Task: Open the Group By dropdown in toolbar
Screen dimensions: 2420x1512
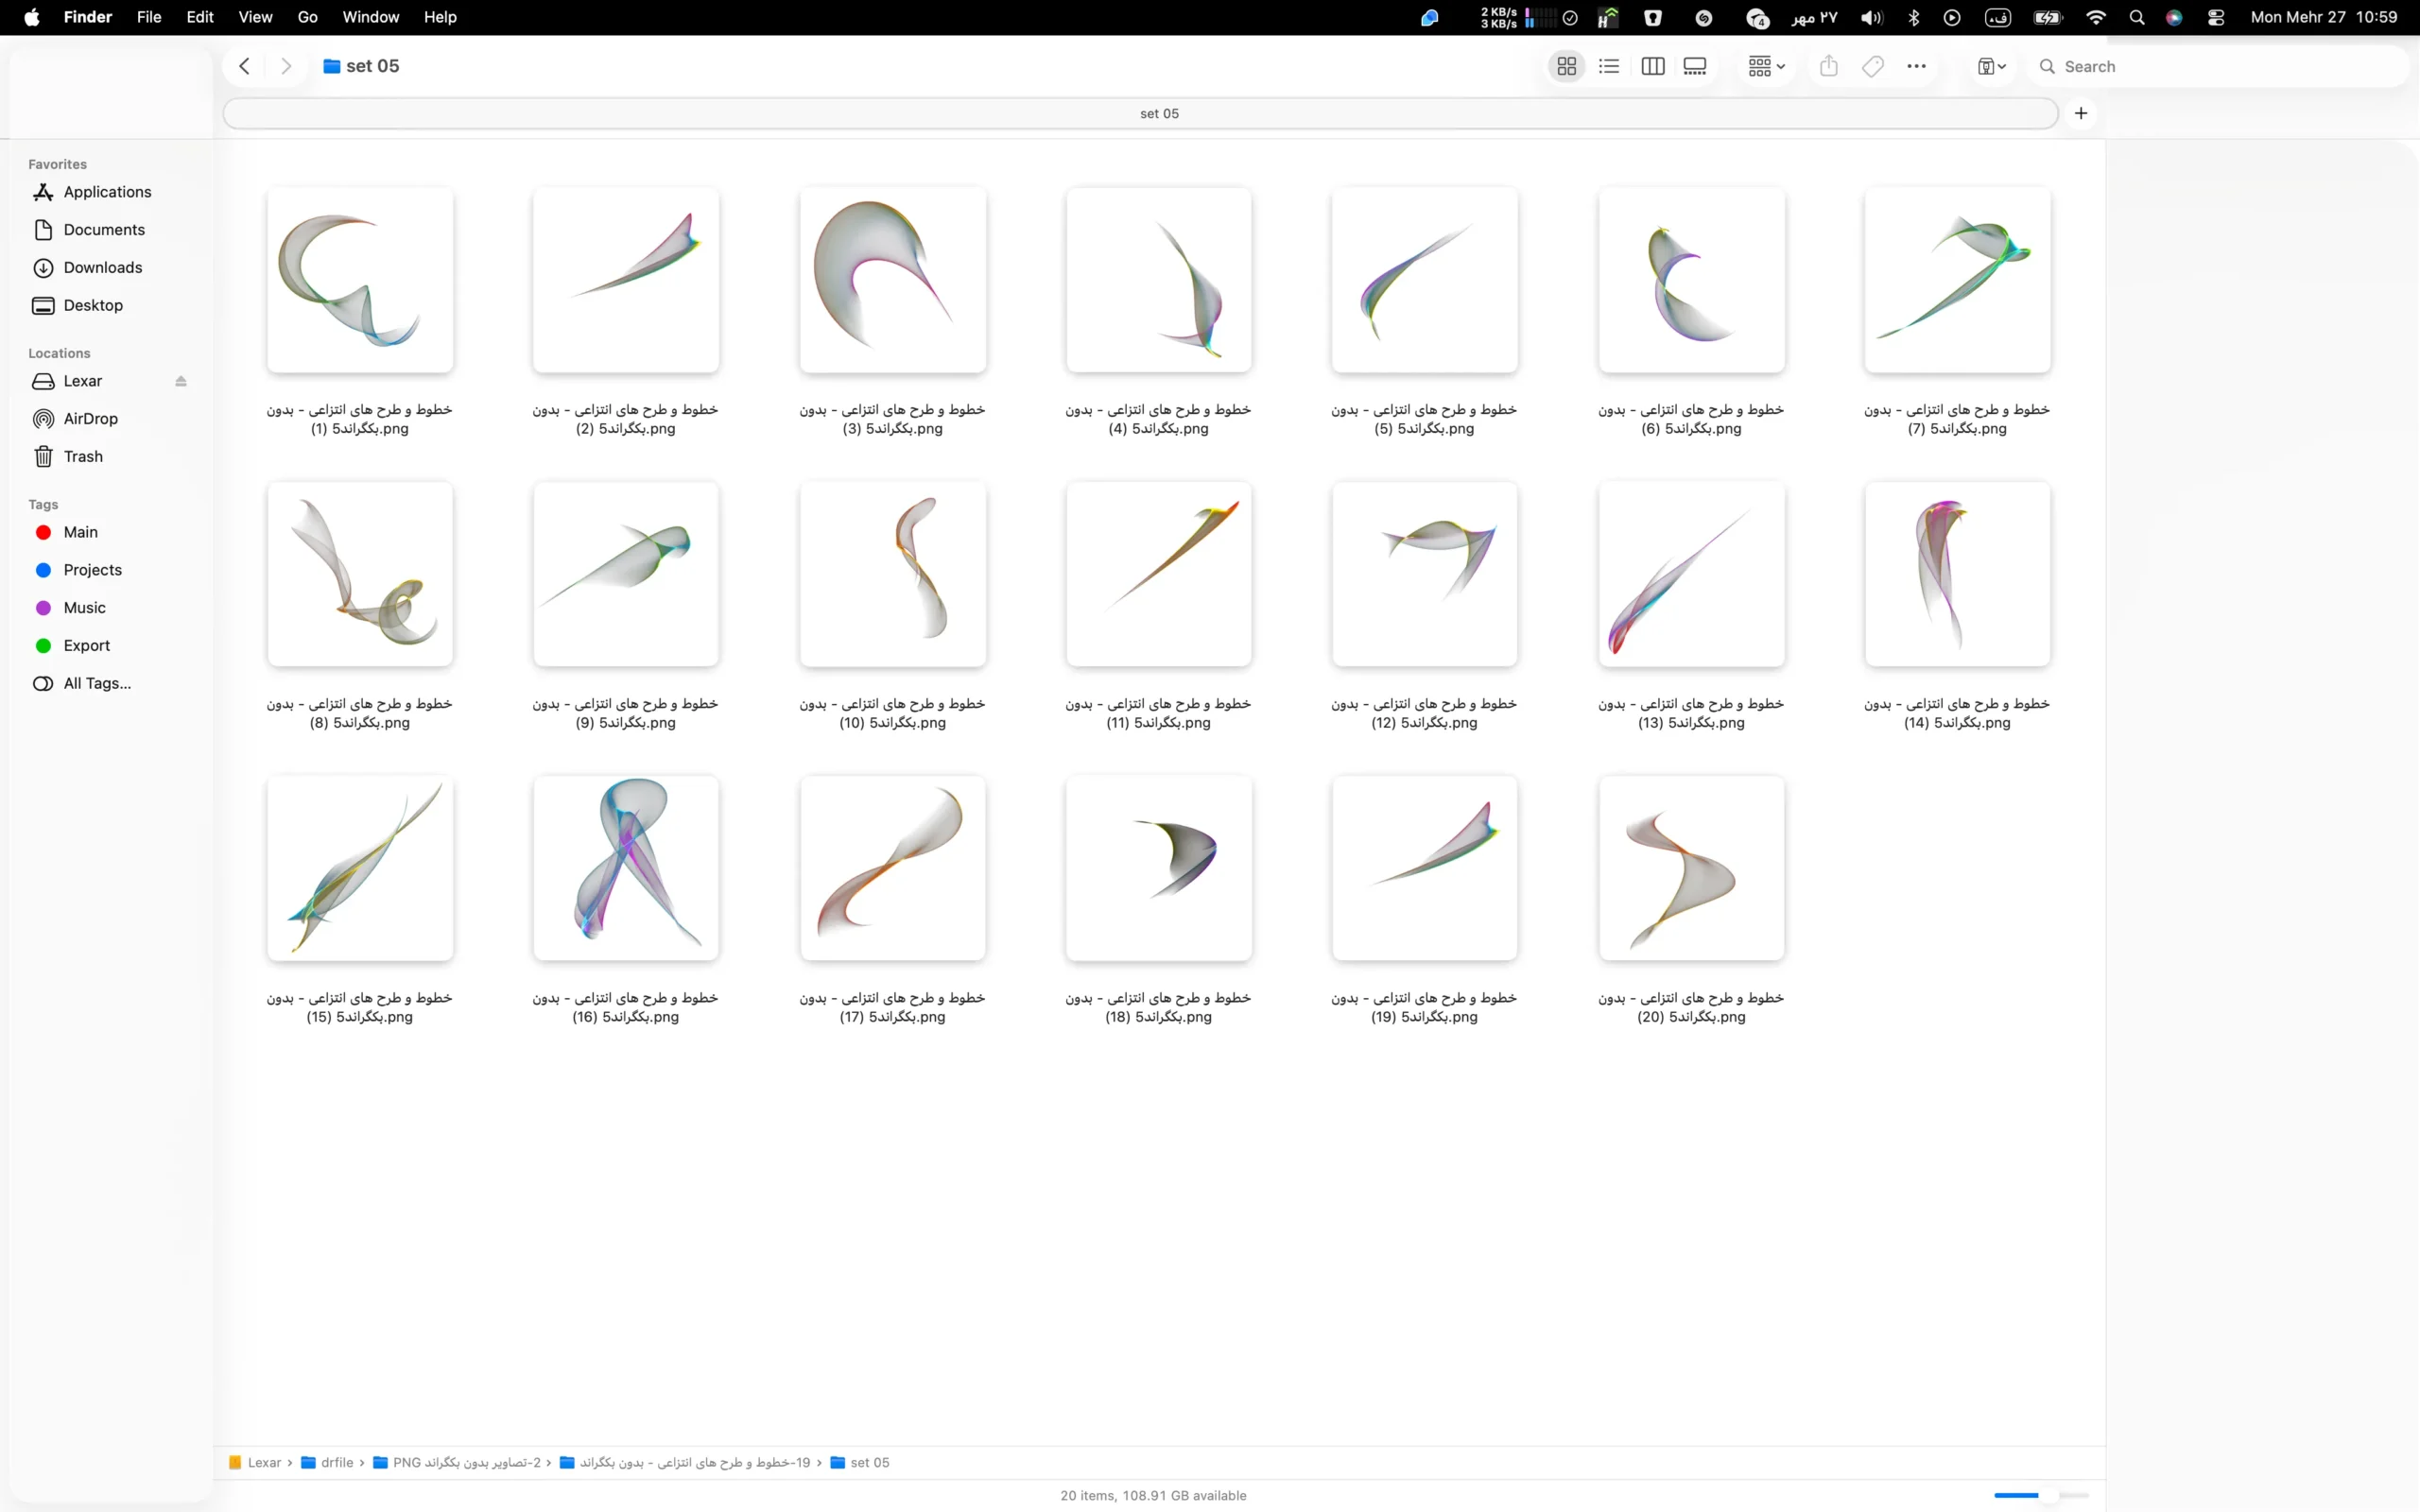Action: pos(1766,66)
